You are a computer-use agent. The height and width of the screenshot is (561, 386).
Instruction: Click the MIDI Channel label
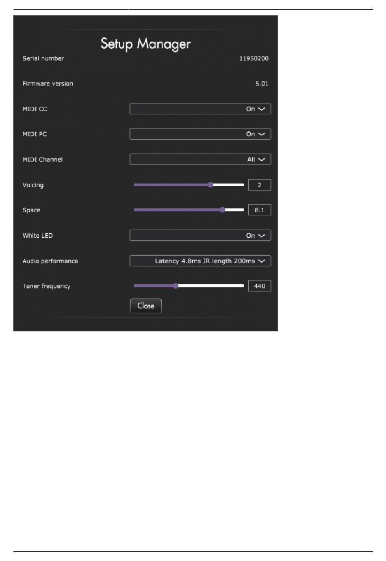pyautogui.click(x=43, y=159)
